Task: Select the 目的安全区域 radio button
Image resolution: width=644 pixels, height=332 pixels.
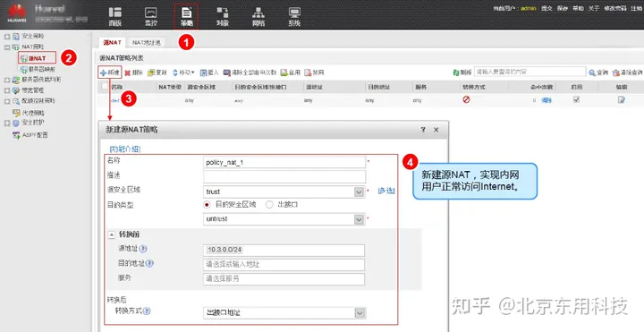Action: [x=207, y=204]
